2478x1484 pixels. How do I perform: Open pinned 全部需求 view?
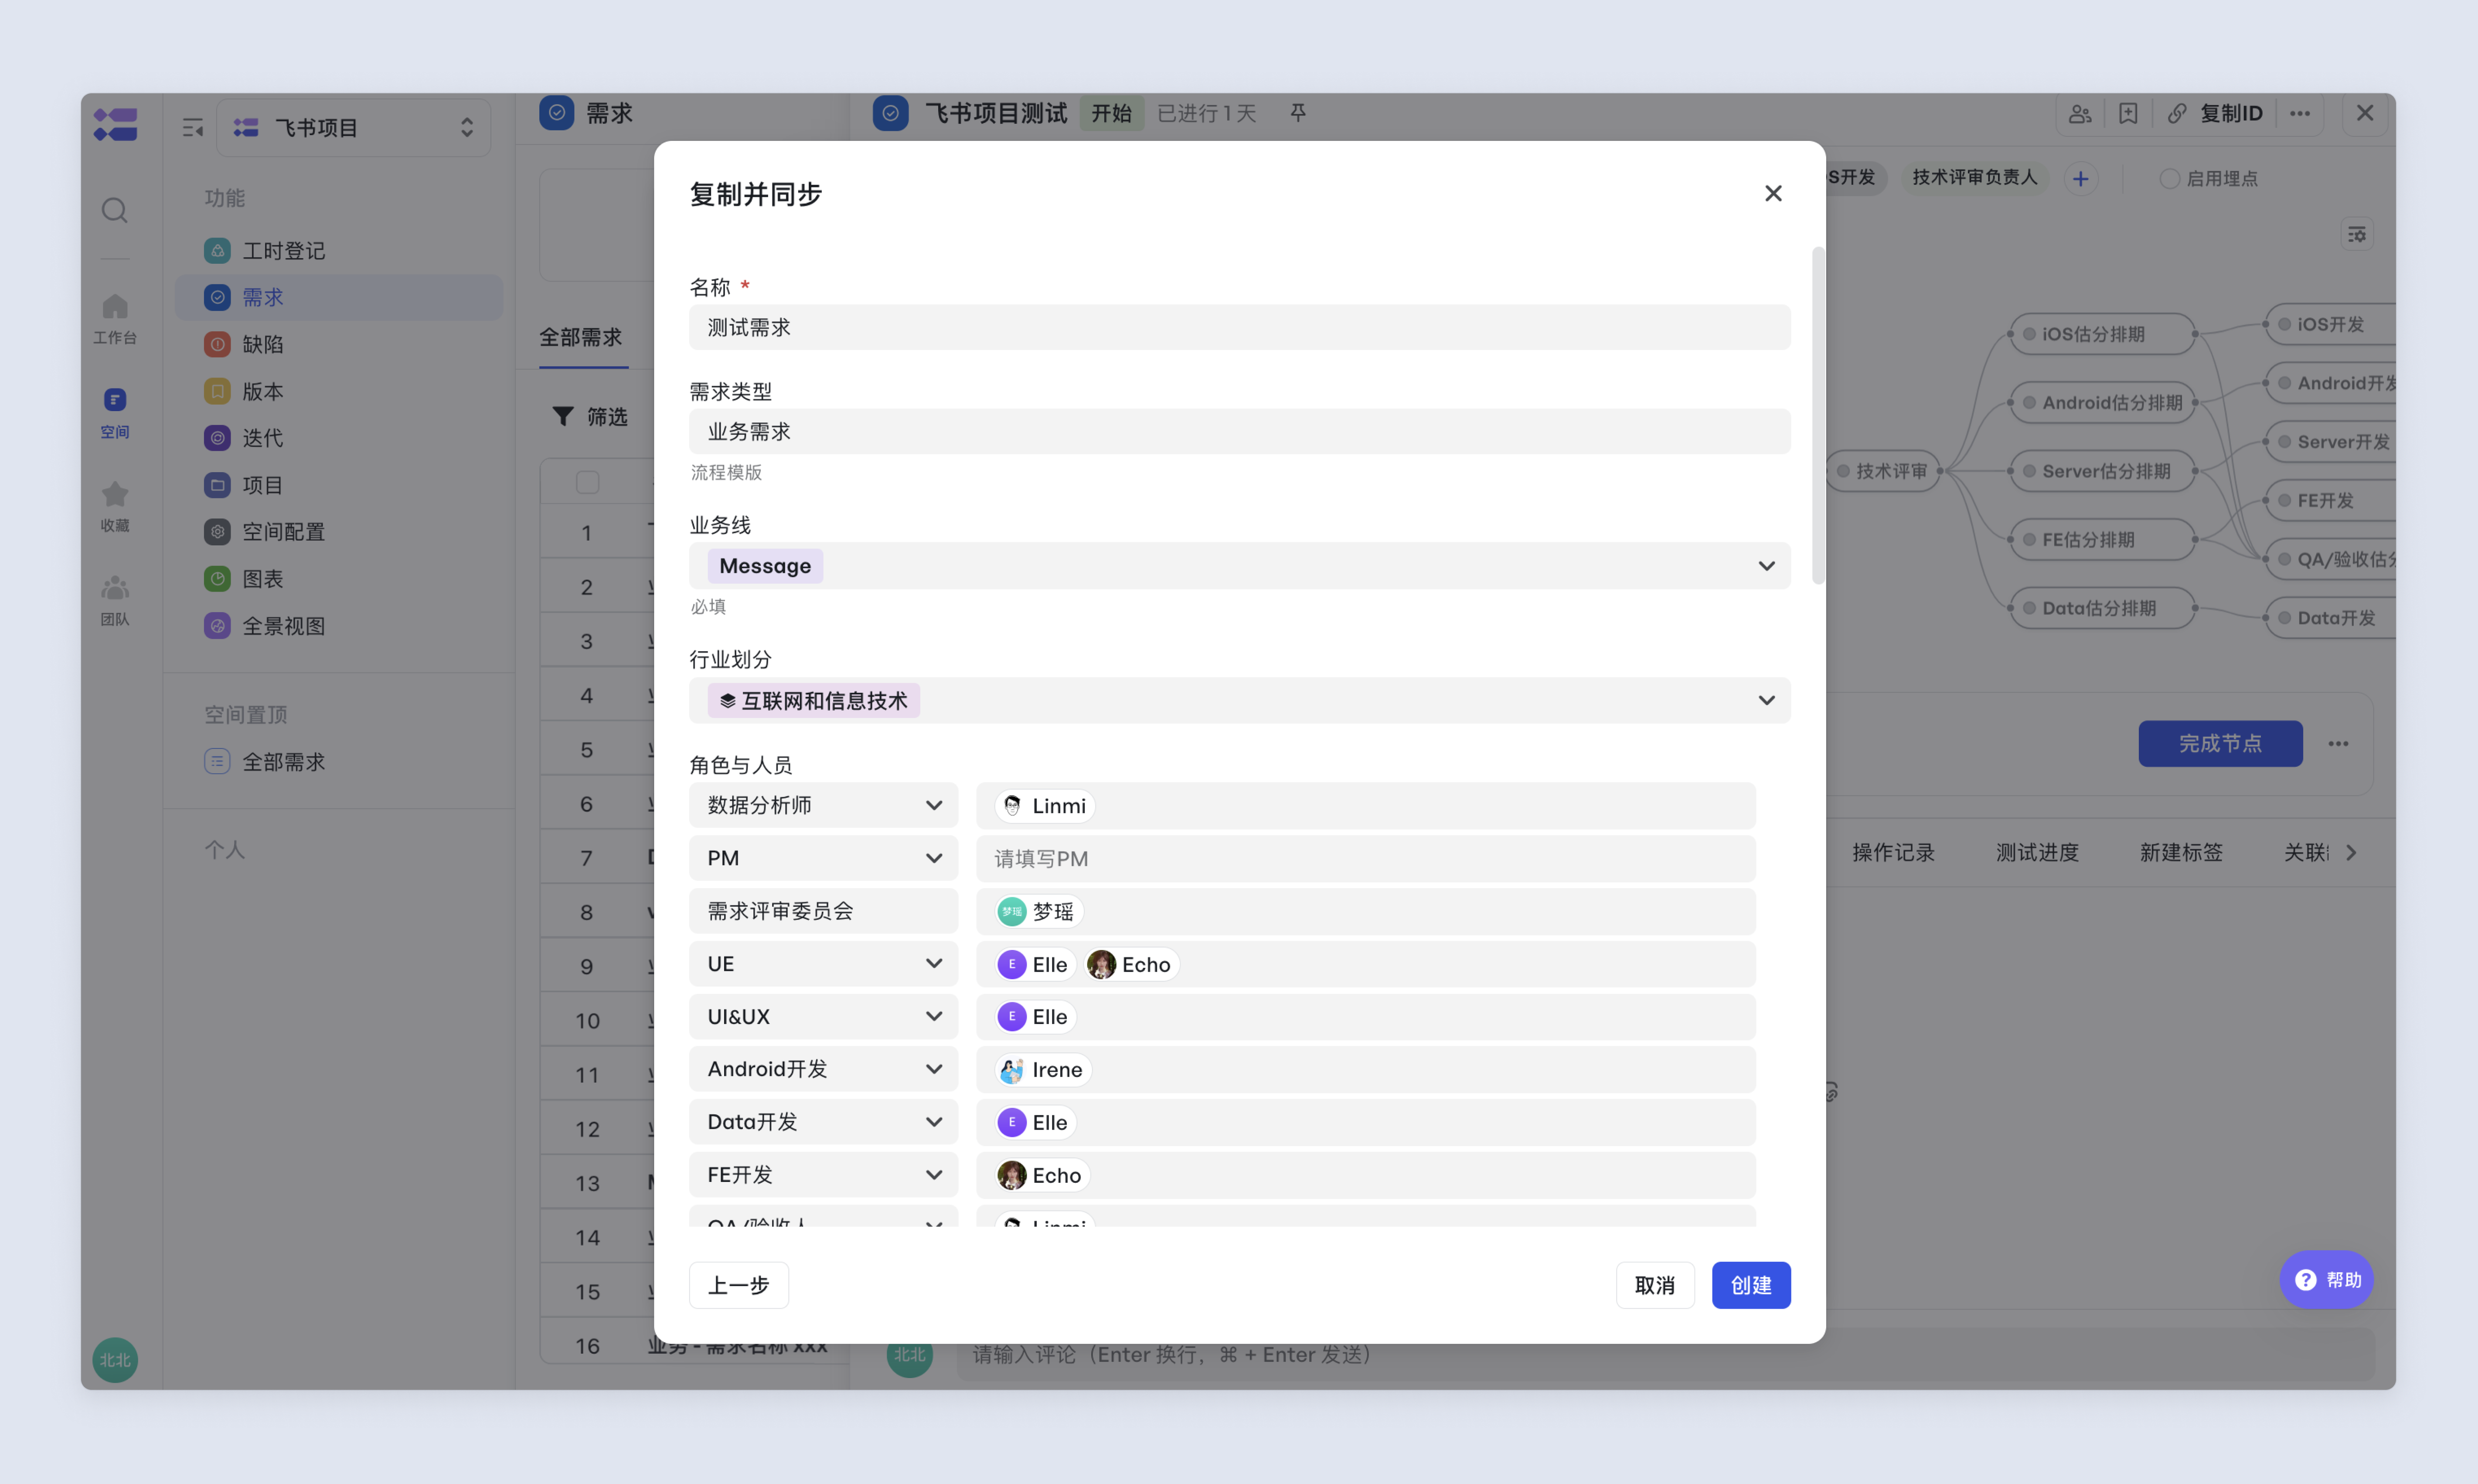pyautogui.click(x=339, y=762)
